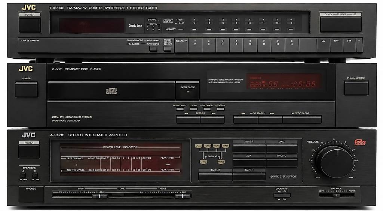Open the CD tray with Open/Close button

(x=187, y=90)
